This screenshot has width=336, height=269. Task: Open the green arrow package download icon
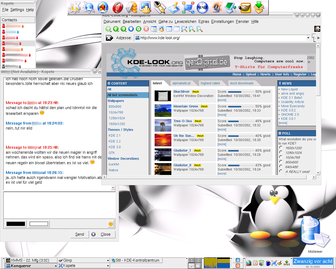click(x=259, y=7)
